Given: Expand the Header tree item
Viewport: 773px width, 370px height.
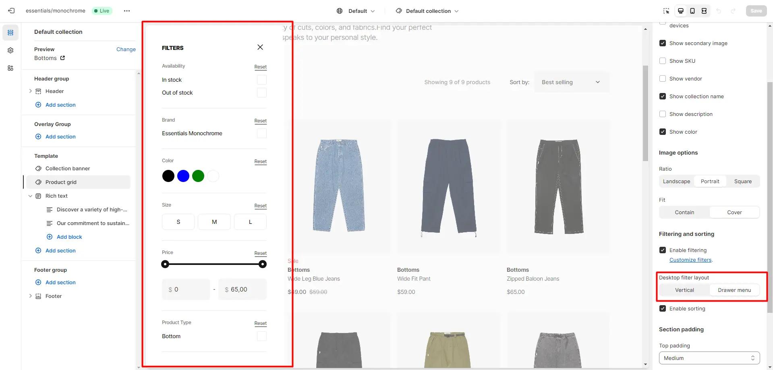Looking at the screenshot, I should (x=30, y=91).
